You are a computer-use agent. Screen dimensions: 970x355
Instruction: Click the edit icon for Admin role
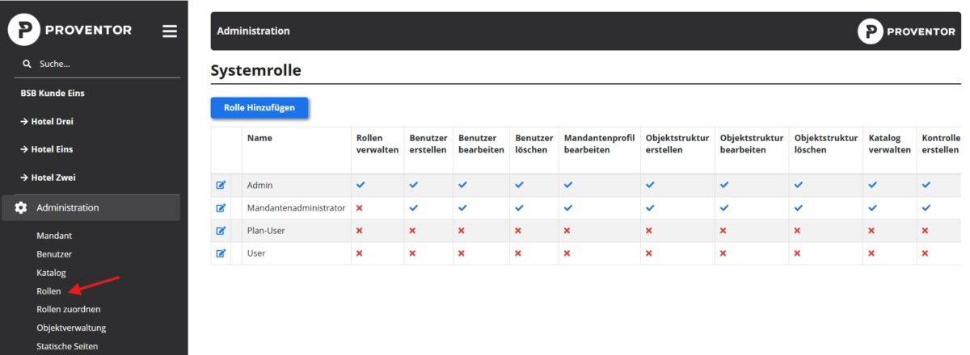pos(221,185)
